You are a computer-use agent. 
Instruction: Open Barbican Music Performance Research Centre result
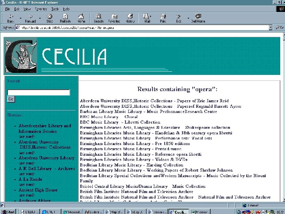tap(148, 111)
